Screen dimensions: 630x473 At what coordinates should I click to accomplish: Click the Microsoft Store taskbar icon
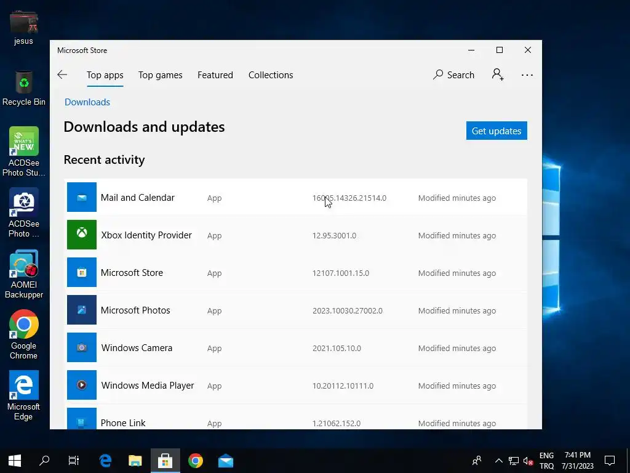[x=165, y=461]
